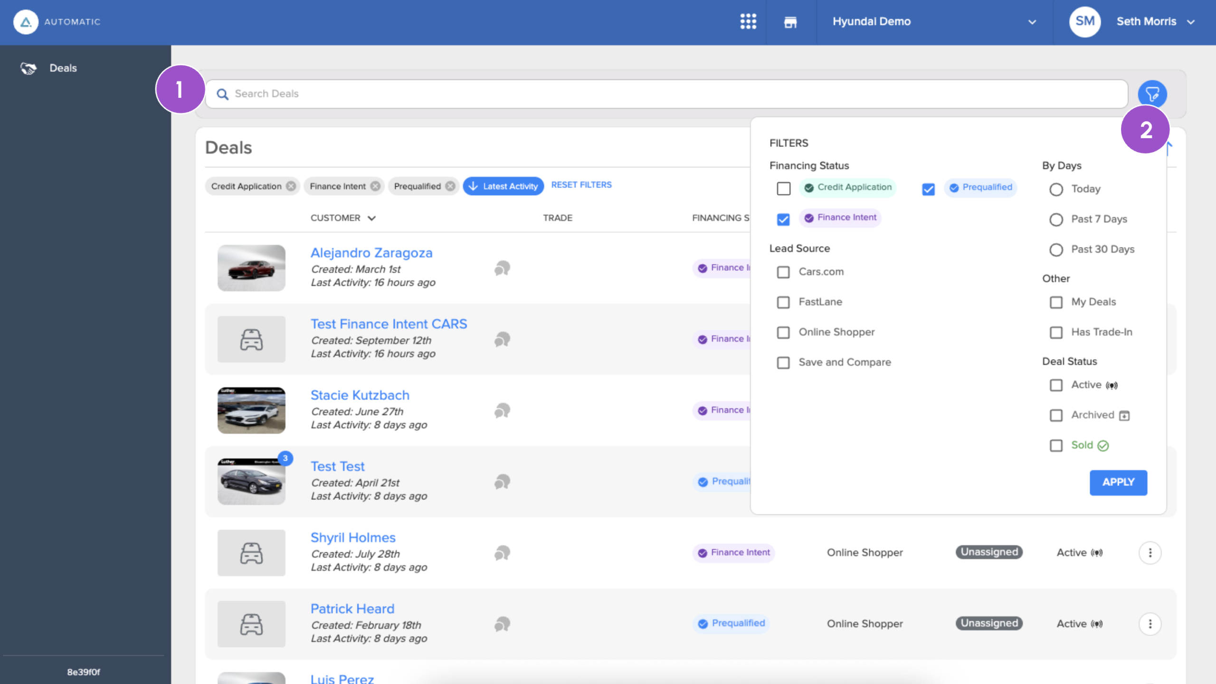Image resolution: width=1216 pixels, height=684 pixels.
Task: Check the Online Shopper lead source checkbox
Action: pyautogui.click(x=783, y=332)
